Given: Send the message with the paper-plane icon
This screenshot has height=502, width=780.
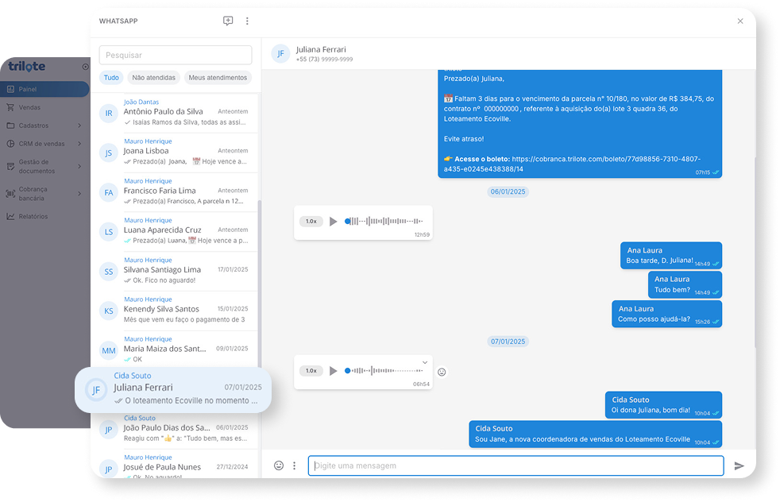Looking at the screenshot, I should click(739, 465).
